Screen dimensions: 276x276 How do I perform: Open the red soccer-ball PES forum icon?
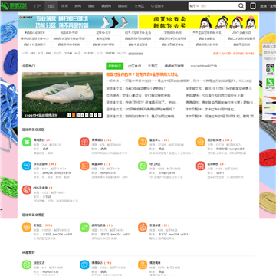tap(27, 189)
